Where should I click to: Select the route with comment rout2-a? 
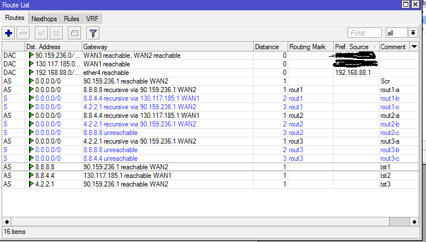210,116
